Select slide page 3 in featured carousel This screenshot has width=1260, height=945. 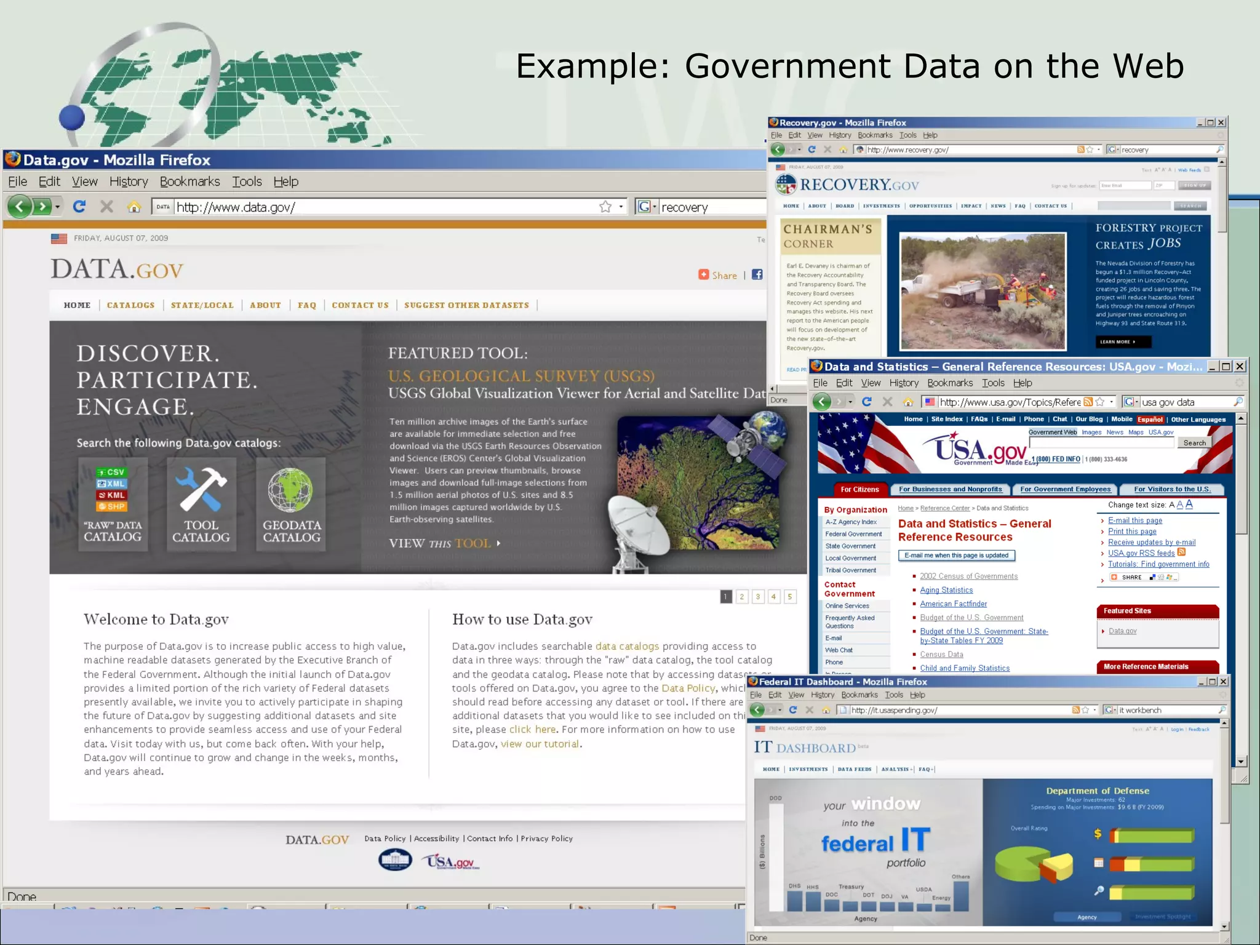click(758, 596)
